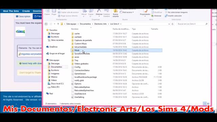Open Red in navigation pane
Viewport: 217px width, 122px height.
(x=51, y=94)
